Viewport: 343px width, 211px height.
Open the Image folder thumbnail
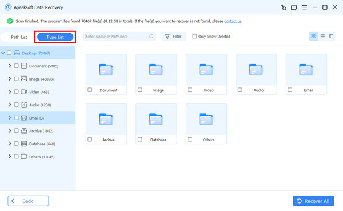tap(156, 70)
